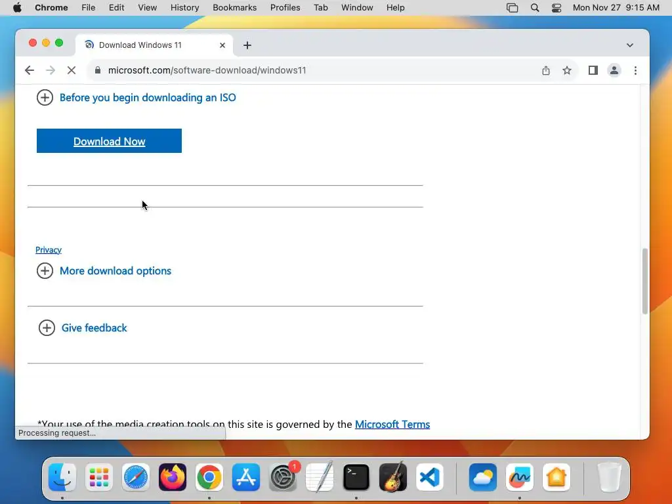This screenshot has height=504, width=672.
Task: Open the Window menu
Action: [357, 8]
